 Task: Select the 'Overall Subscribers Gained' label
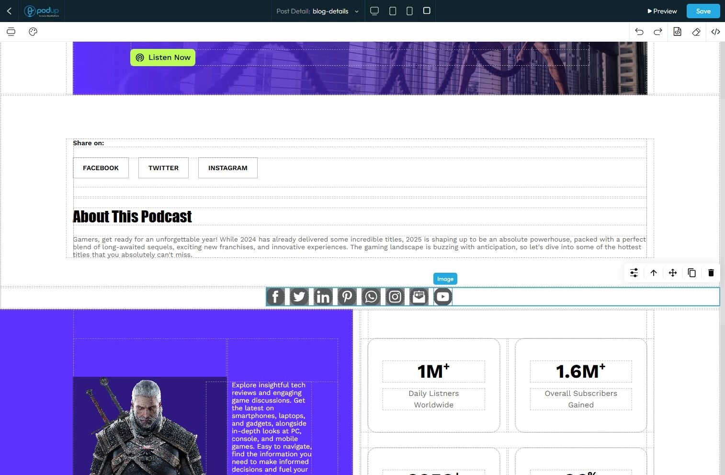pyautogui.click(x=581, y=399)
